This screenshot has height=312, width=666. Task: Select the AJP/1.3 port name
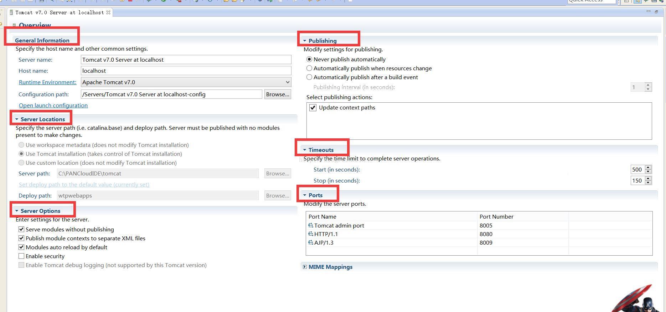(x=324, y=242)
